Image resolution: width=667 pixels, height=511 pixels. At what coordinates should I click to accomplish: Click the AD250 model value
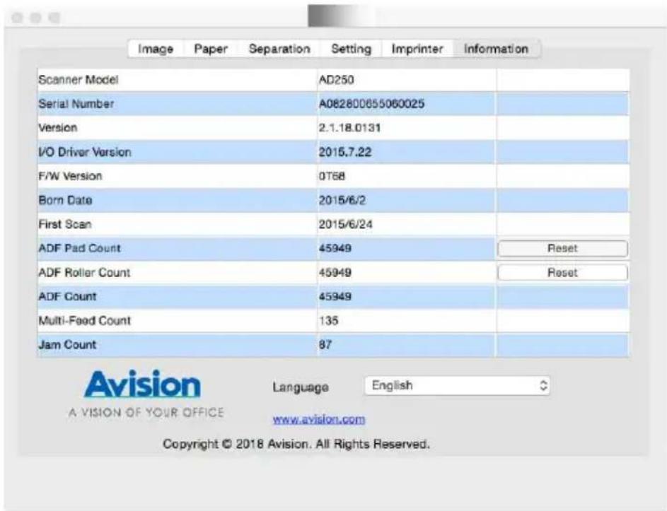tap(336, 80)
